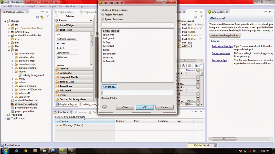
Task: Open the Advanced palette category
Action: tap(74, 90)
